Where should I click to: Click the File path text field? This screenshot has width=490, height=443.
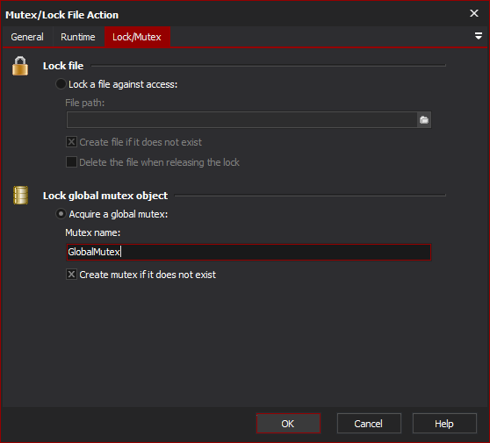(242, 120)
